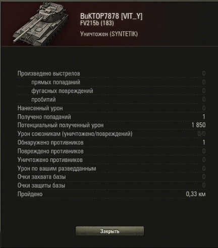Click the 0,33 км distance value
The image size is (218, 248).
point(196,194)
